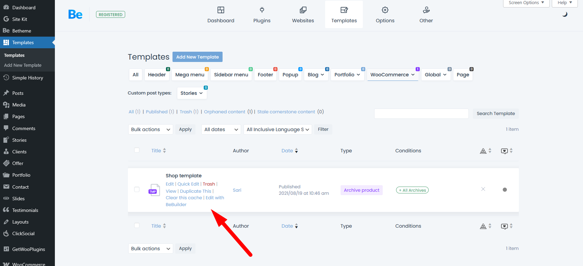Open the Betheme menu item in sidebar
Screen dimensions: 583x266
tap(22, 31)
